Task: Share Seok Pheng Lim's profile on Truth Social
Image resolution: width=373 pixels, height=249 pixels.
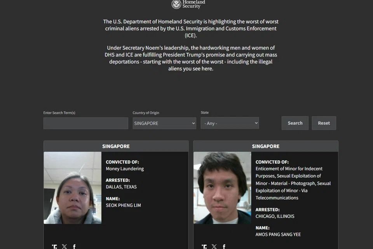Action: coord(54,246)
